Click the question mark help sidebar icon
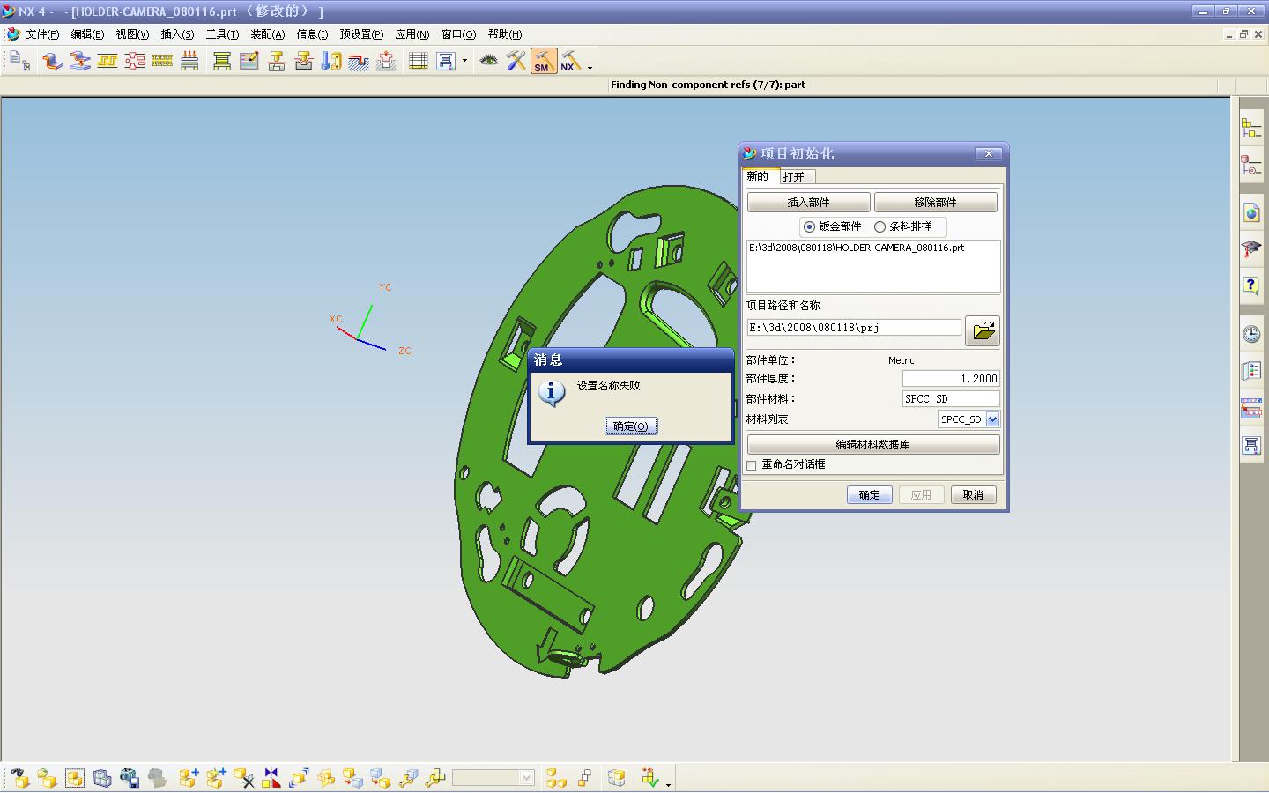This screenshot has width=1269, height=793. 1251,285
